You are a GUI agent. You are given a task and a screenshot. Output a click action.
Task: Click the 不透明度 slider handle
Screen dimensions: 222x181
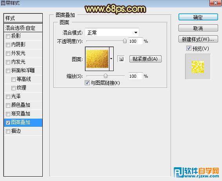click(125, 41)
